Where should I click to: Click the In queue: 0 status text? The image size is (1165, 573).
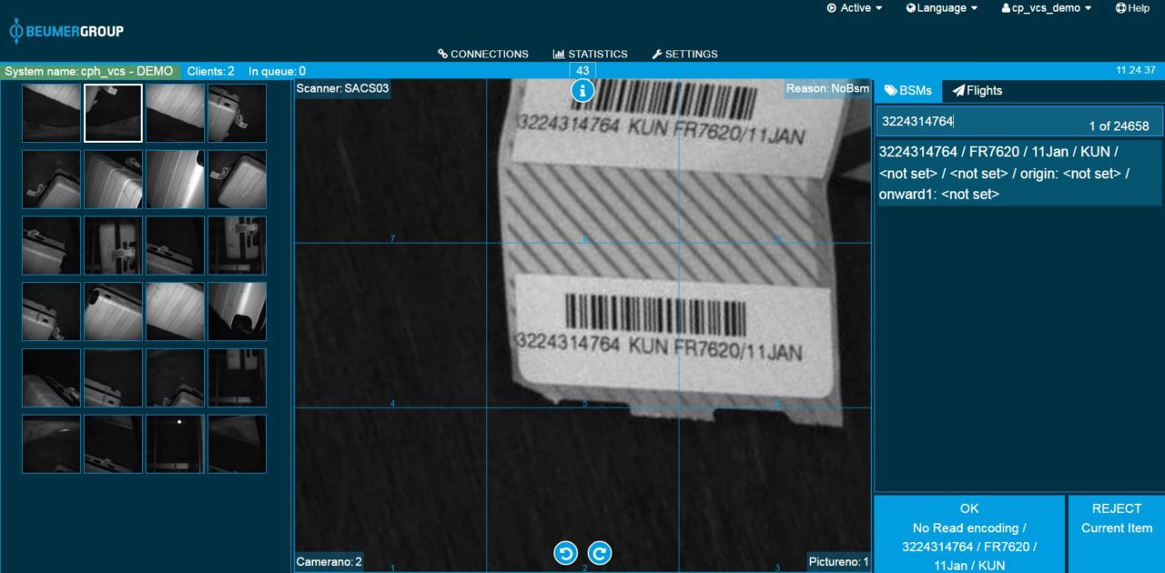277,71
